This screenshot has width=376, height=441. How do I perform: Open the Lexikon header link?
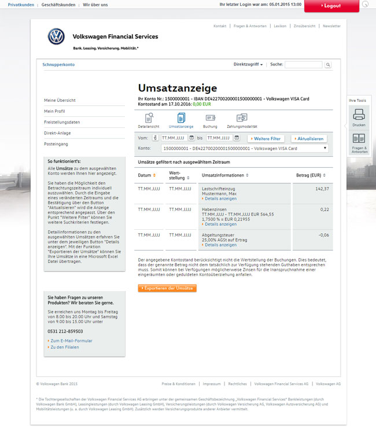coord(280,26)
